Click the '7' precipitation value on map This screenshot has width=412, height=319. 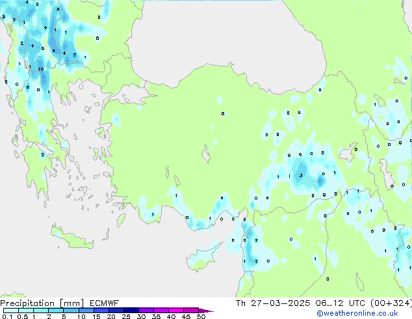point(75,55)
